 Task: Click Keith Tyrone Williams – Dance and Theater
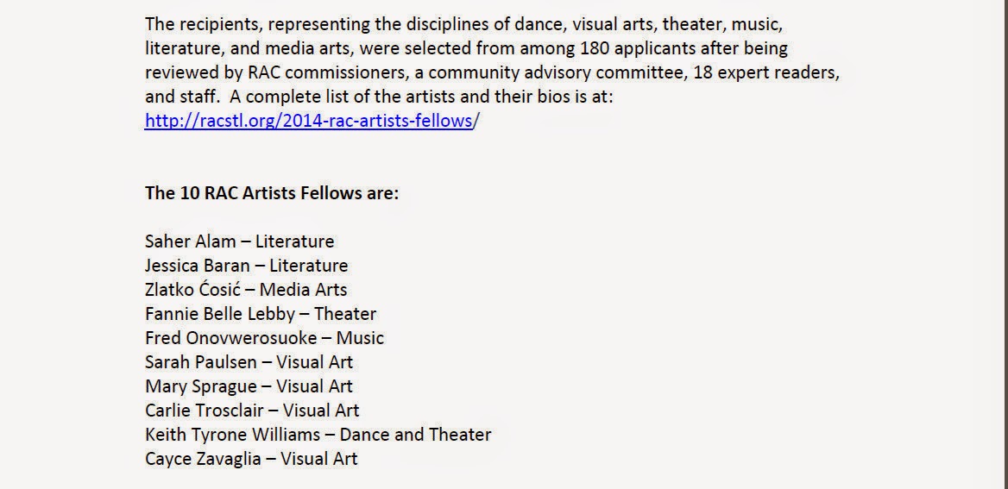click(x=318, y=435)
